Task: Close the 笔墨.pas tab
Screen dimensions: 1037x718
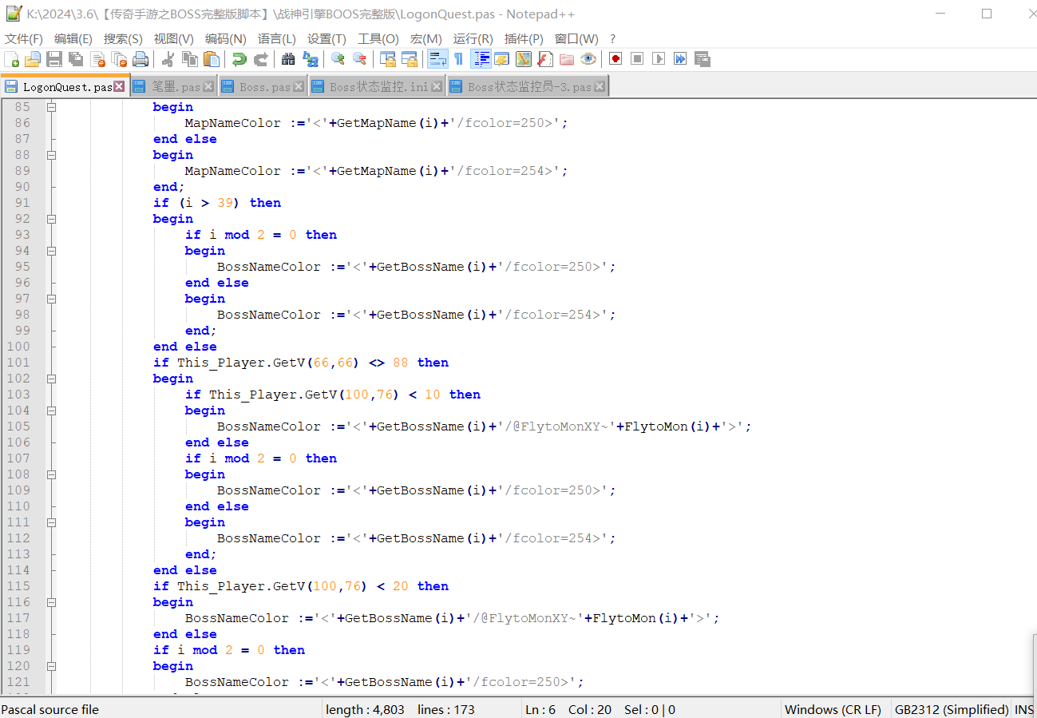Action: coord(208,86)
